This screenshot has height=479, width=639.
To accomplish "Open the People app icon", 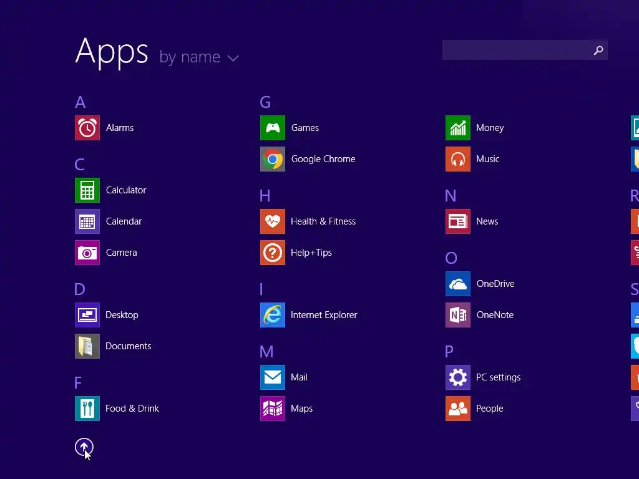I will (x=458, y=409).
